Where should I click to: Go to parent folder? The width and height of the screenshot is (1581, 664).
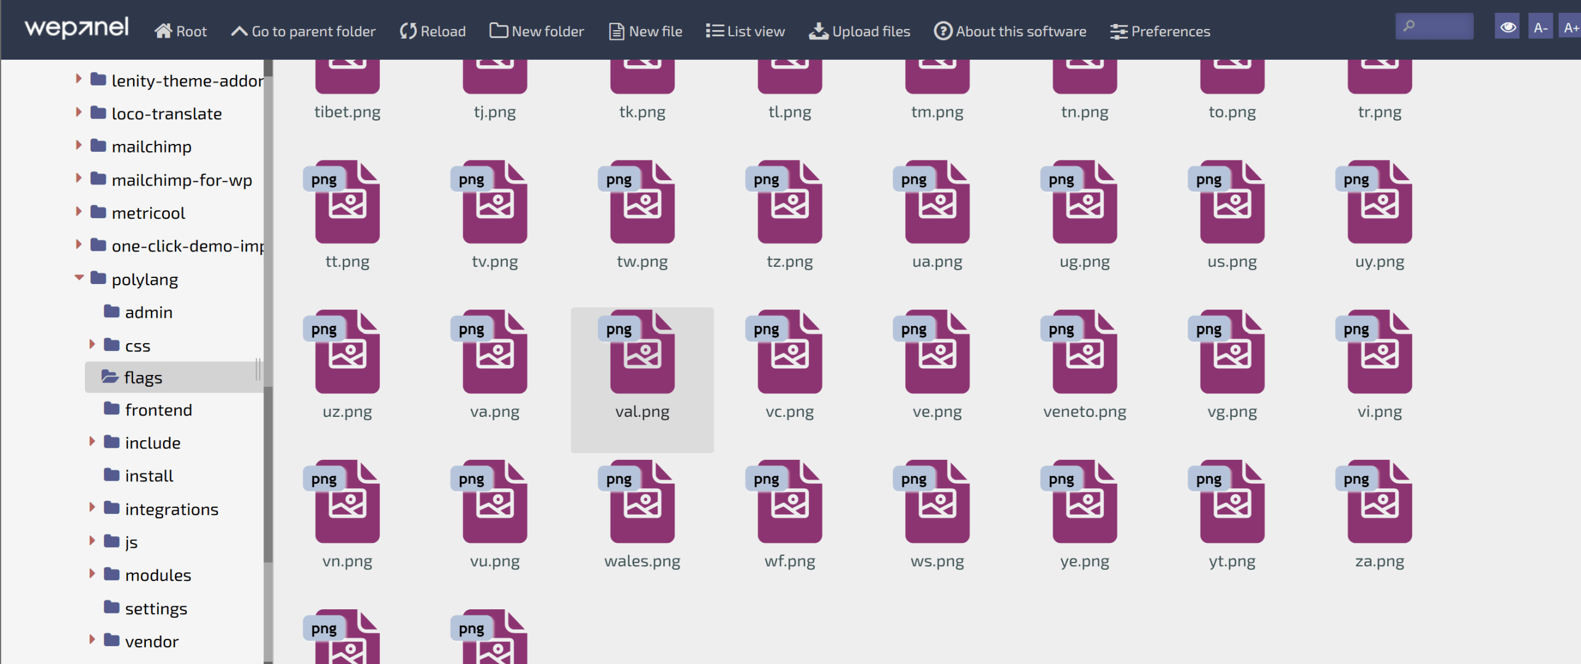(x=303, y=31)
